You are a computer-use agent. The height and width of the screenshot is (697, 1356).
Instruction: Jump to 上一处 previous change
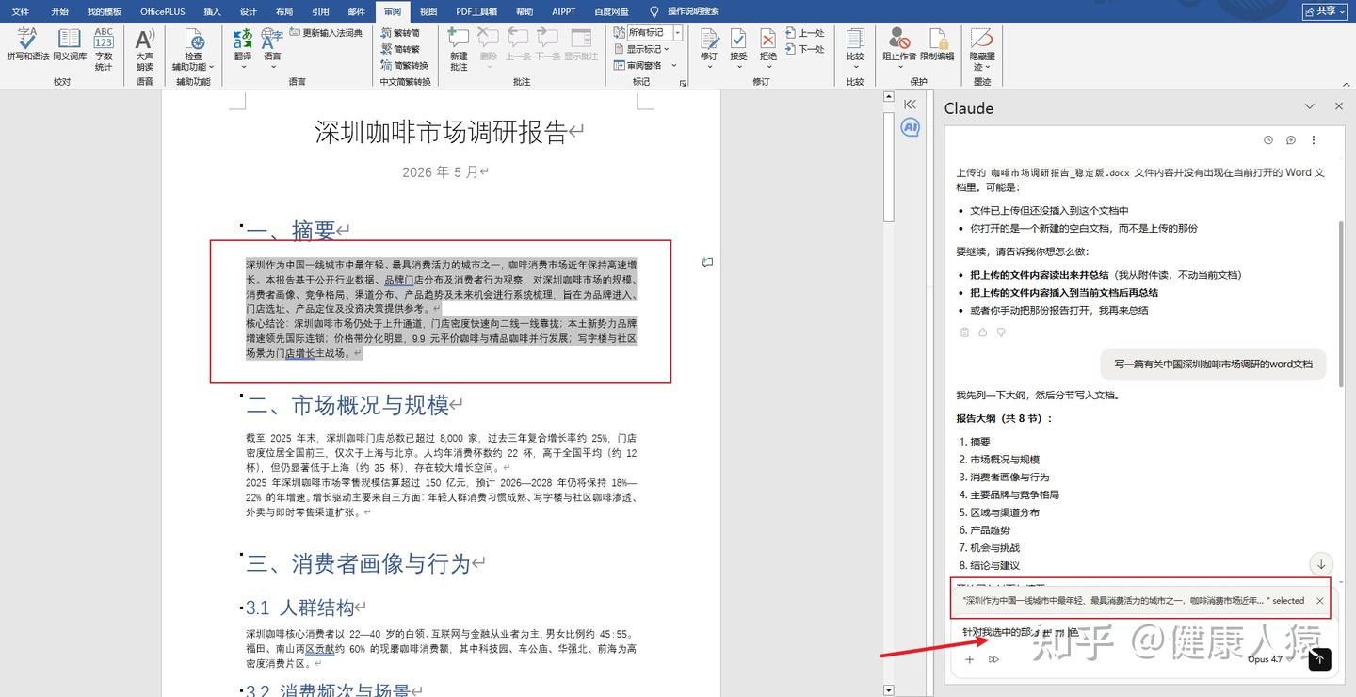coord(804,33)
